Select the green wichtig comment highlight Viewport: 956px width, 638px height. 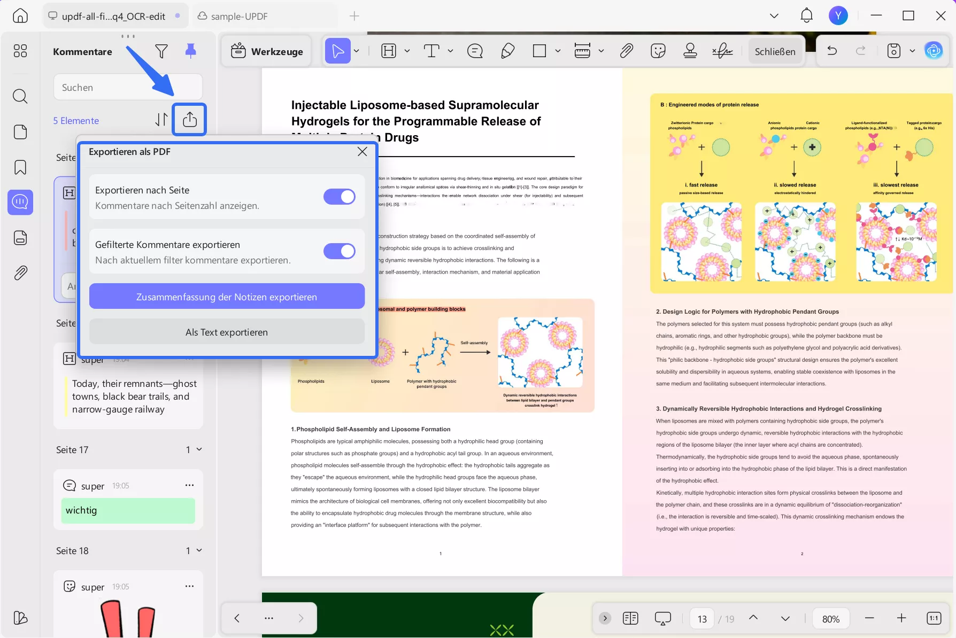pos(128,510)
